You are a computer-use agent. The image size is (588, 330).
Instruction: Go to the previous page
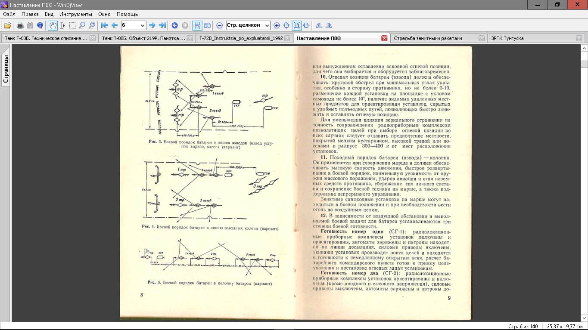(x=115, y=25)
